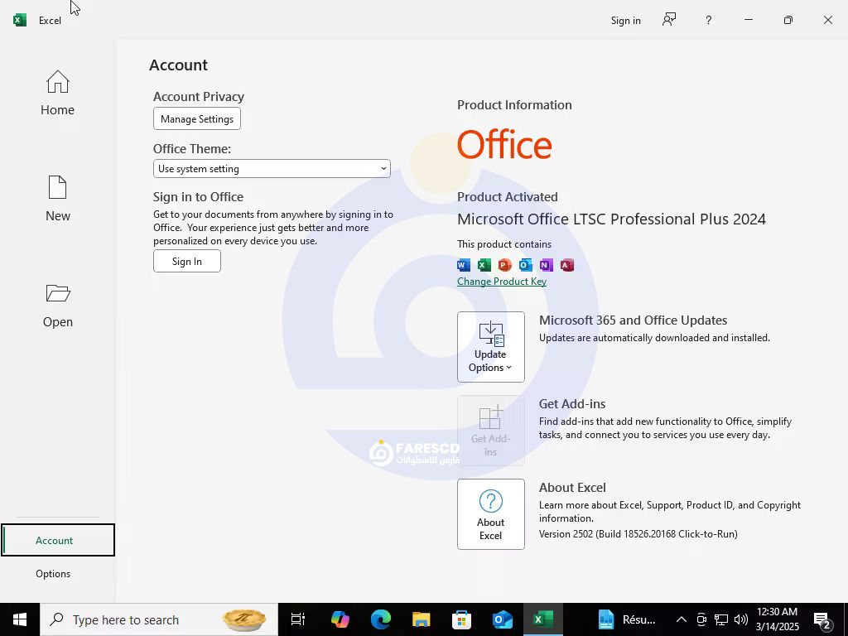
Task: Select the Open tab in sidebar
Action: (x=57, y=305)
